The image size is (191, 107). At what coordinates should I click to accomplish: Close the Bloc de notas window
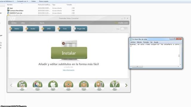[179, 39]
